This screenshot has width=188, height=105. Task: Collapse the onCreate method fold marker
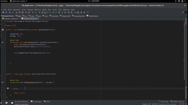pos(6,42)
